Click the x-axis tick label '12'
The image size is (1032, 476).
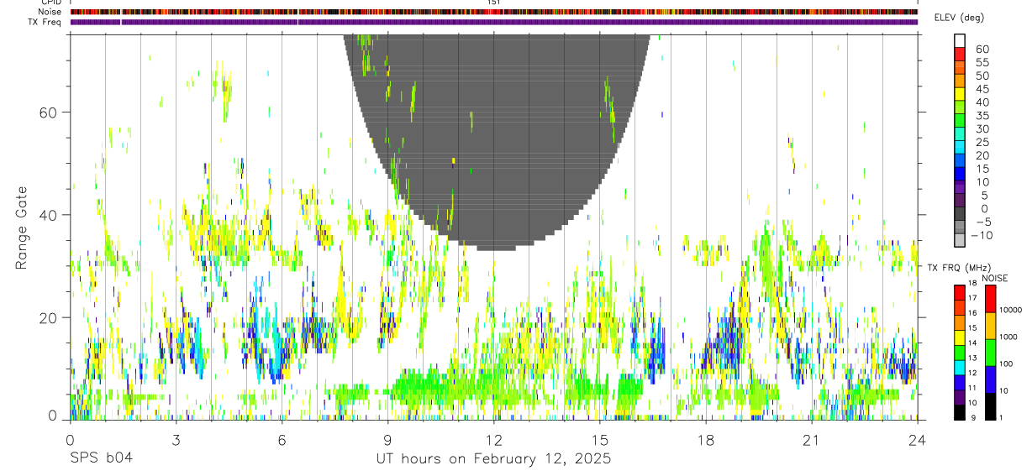(x=493, y=439)
